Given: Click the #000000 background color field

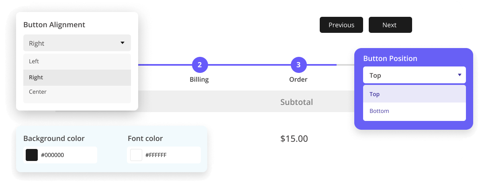Looking at the screenshot, I should point(67,155).
